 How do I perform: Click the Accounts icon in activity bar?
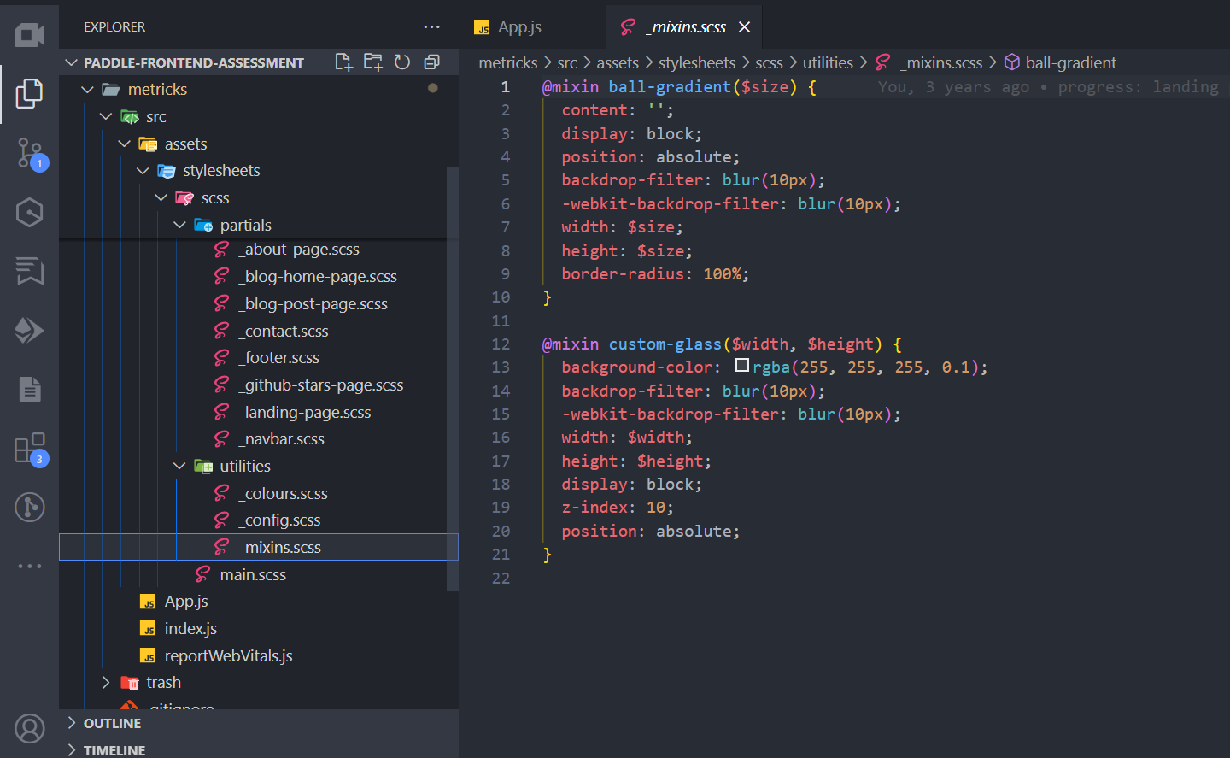pyautogui.click(x=29, y=729)
